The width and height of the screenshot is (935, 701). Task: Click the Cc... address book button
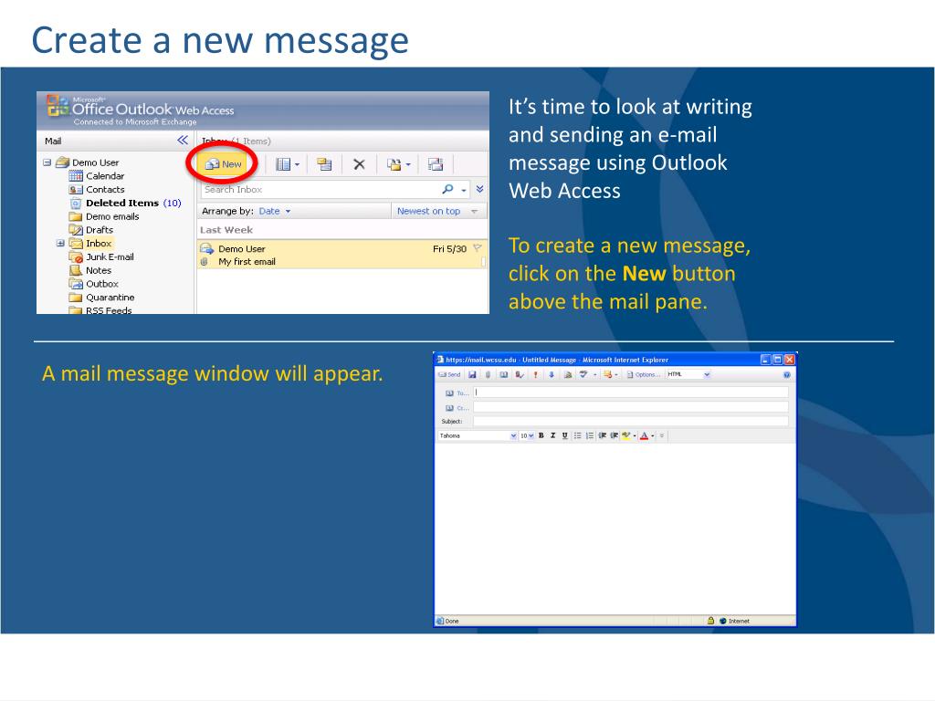457,408
